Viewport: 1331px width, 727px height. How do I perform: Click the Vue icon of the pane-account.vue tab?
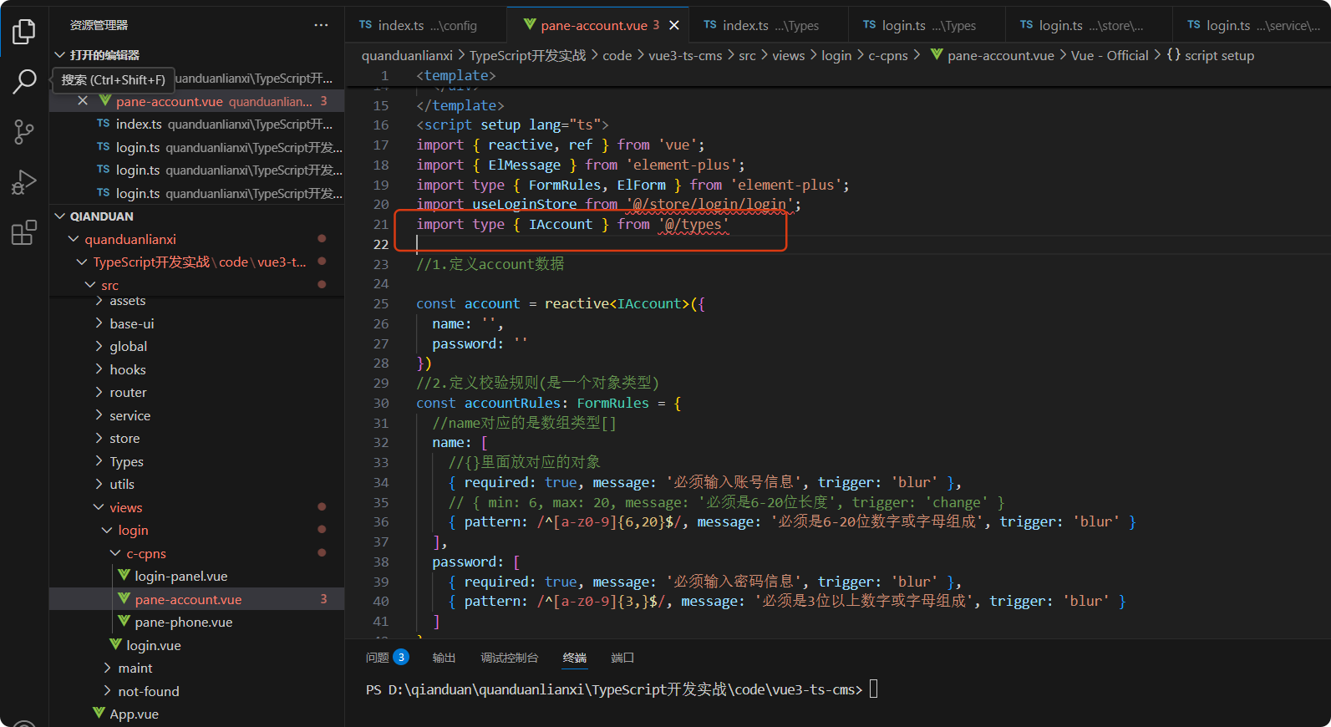point(530,25)
